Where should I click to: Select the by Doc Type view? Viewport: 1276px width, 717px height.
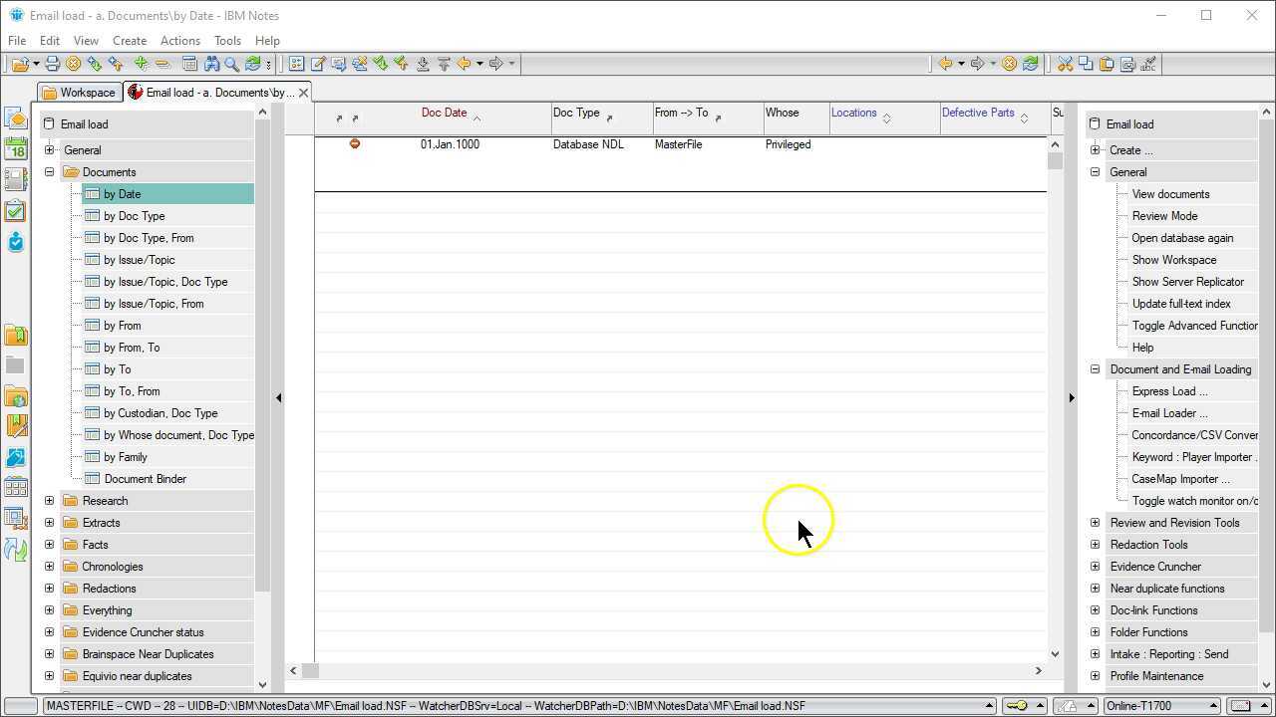(x=134, y=216)
